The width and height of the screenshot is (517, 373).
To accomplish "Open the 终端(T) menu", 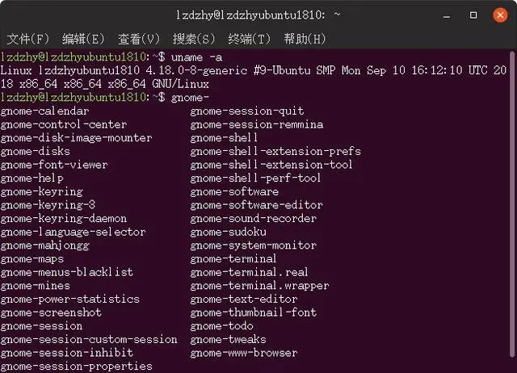I will coord(250,39).
